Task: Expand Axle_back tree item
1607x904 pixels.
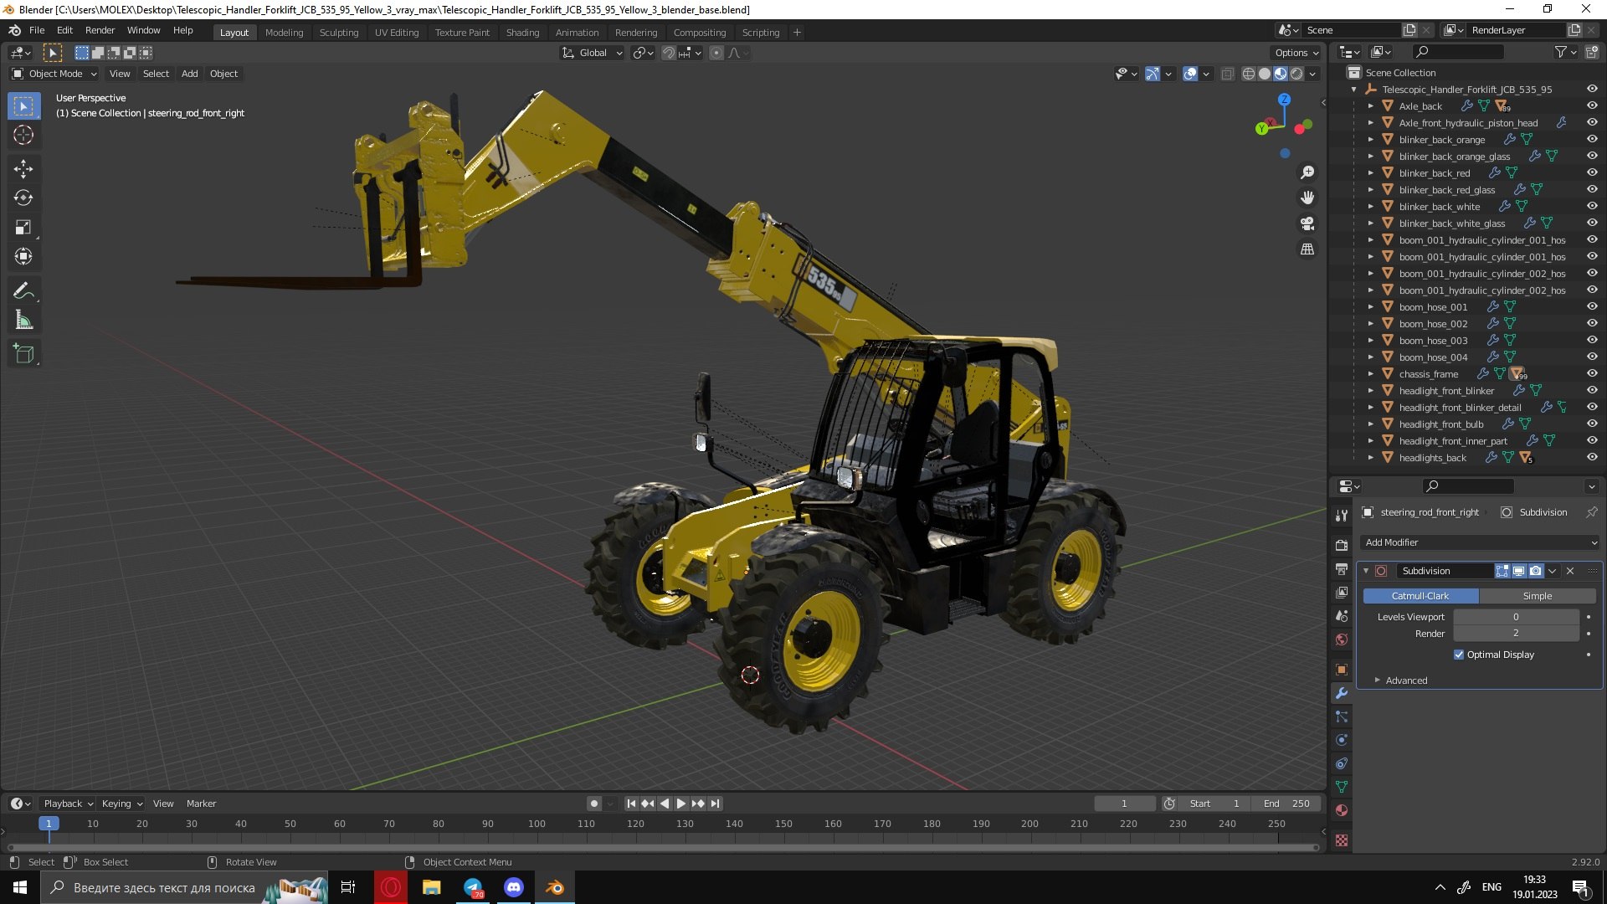Action: point(1371,106)
